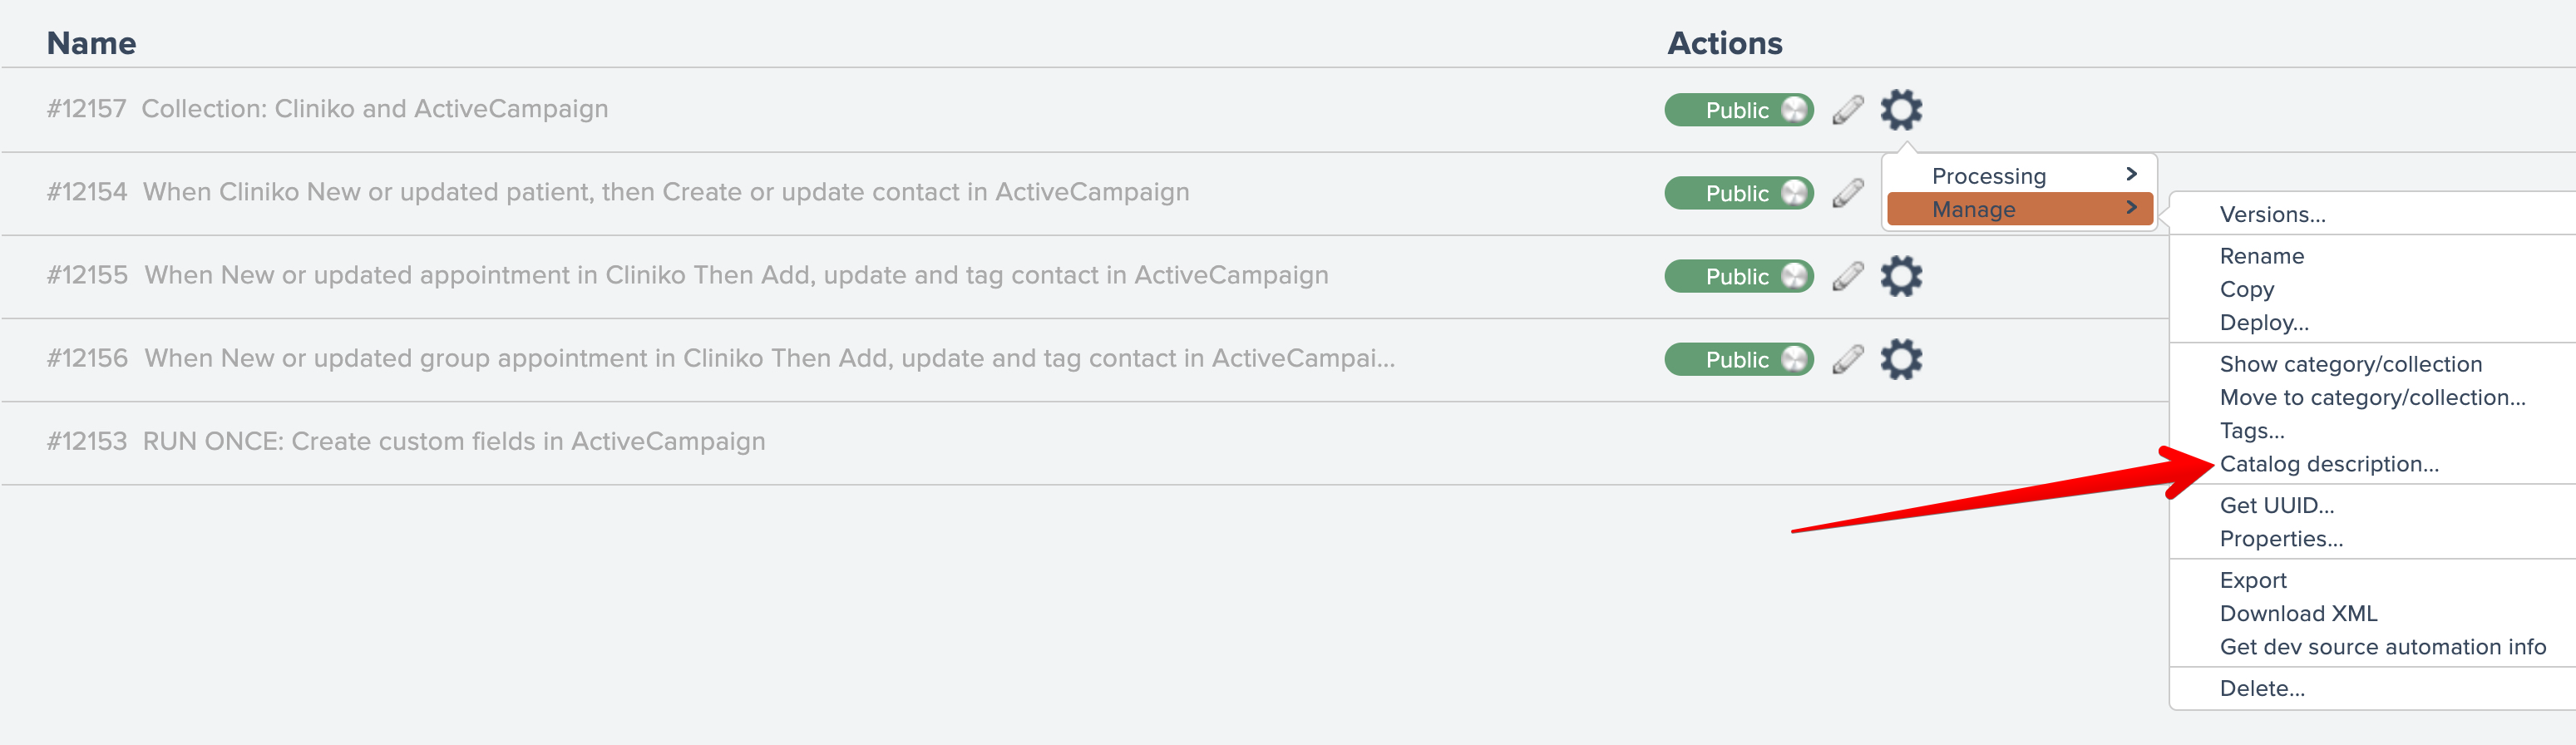Click the pencil icon for automation #12155
This screenshot has width=2576, height=745.
tap(1847, 276)
